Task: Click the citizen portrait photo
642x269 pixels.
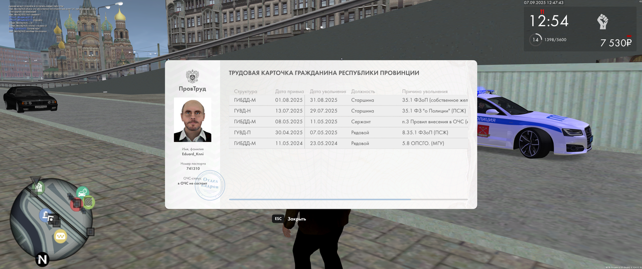Action: [x=193, y=119]
